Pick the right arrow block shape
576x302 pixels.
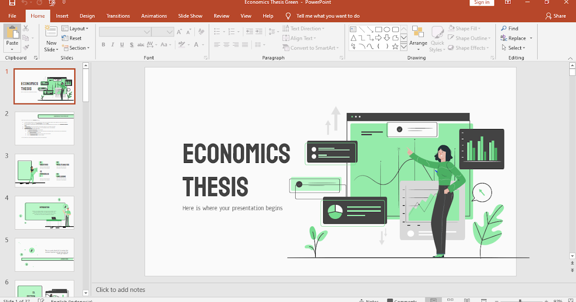pyautogui.click(x=378, y=38)
